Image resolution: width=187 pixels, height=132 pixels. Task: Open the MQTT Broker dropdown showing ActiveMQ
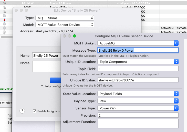pos(138,43)
